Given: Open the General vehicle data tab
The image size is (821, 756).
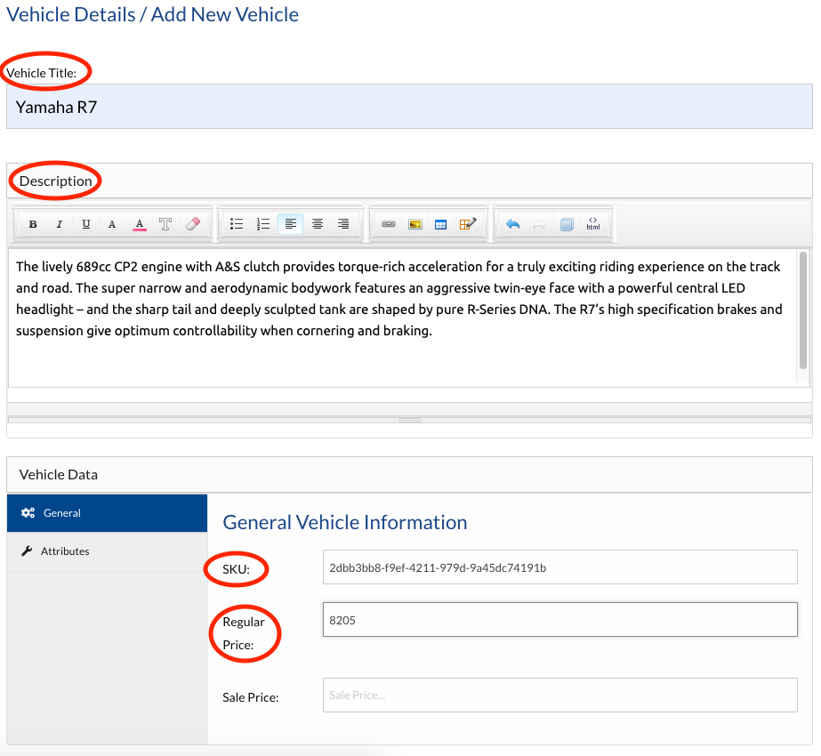Looking at the screenshot, I should pyautogui.click(x=107, y=513).
